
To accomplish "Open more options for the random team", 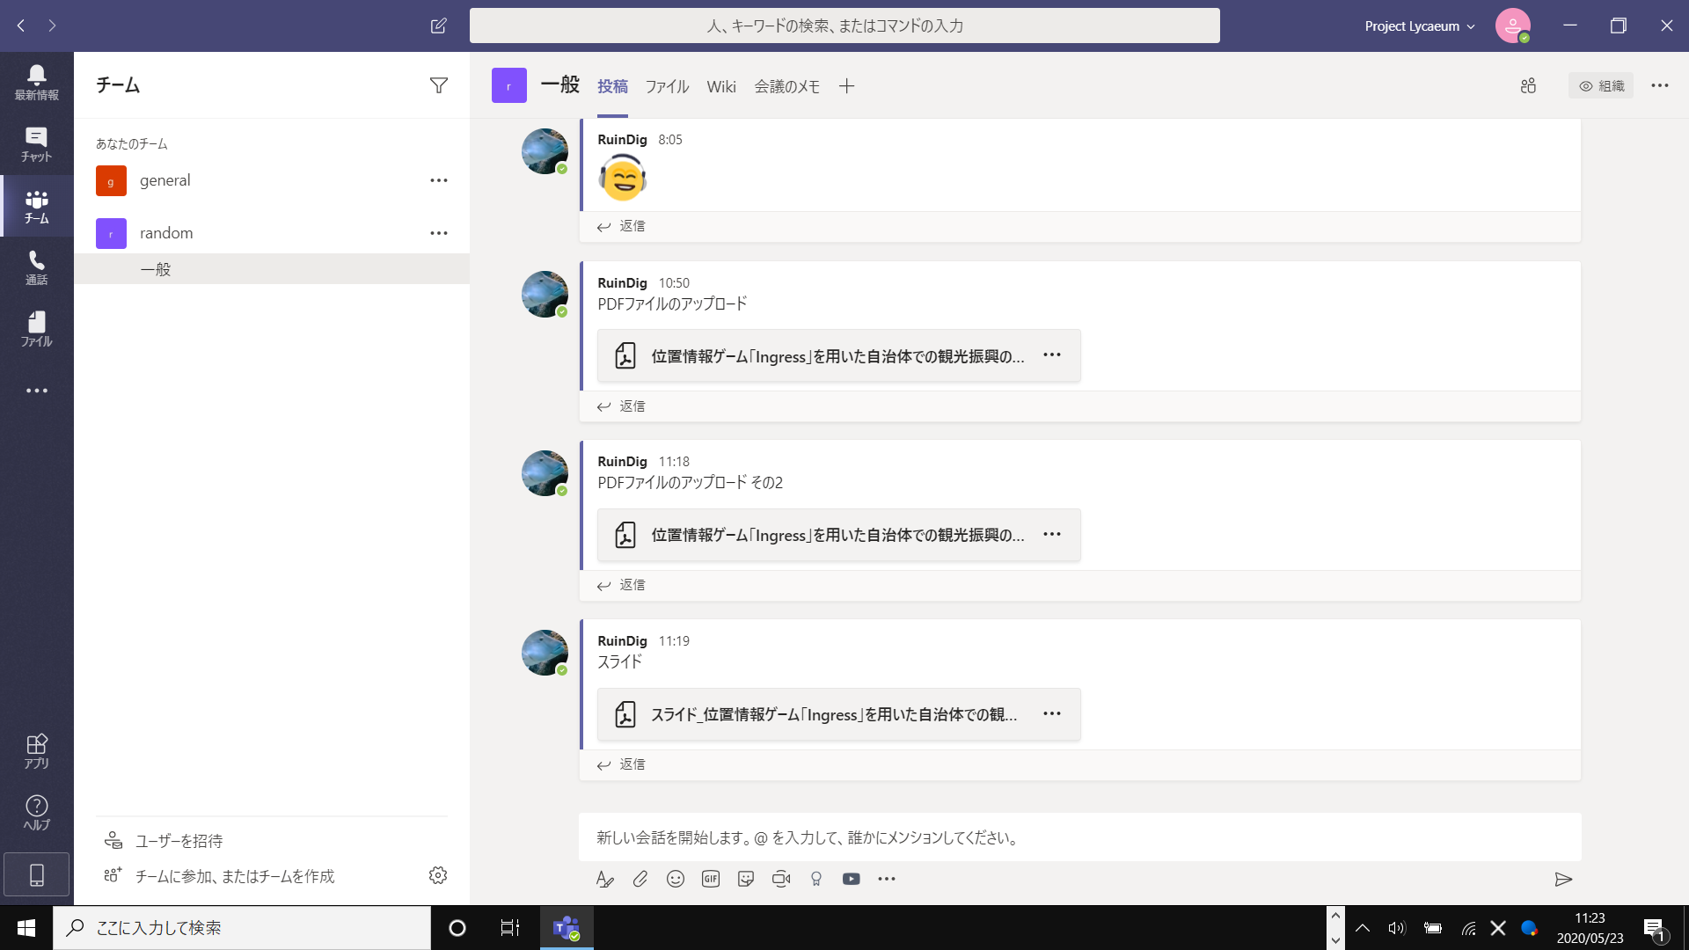I will point(438,232).
